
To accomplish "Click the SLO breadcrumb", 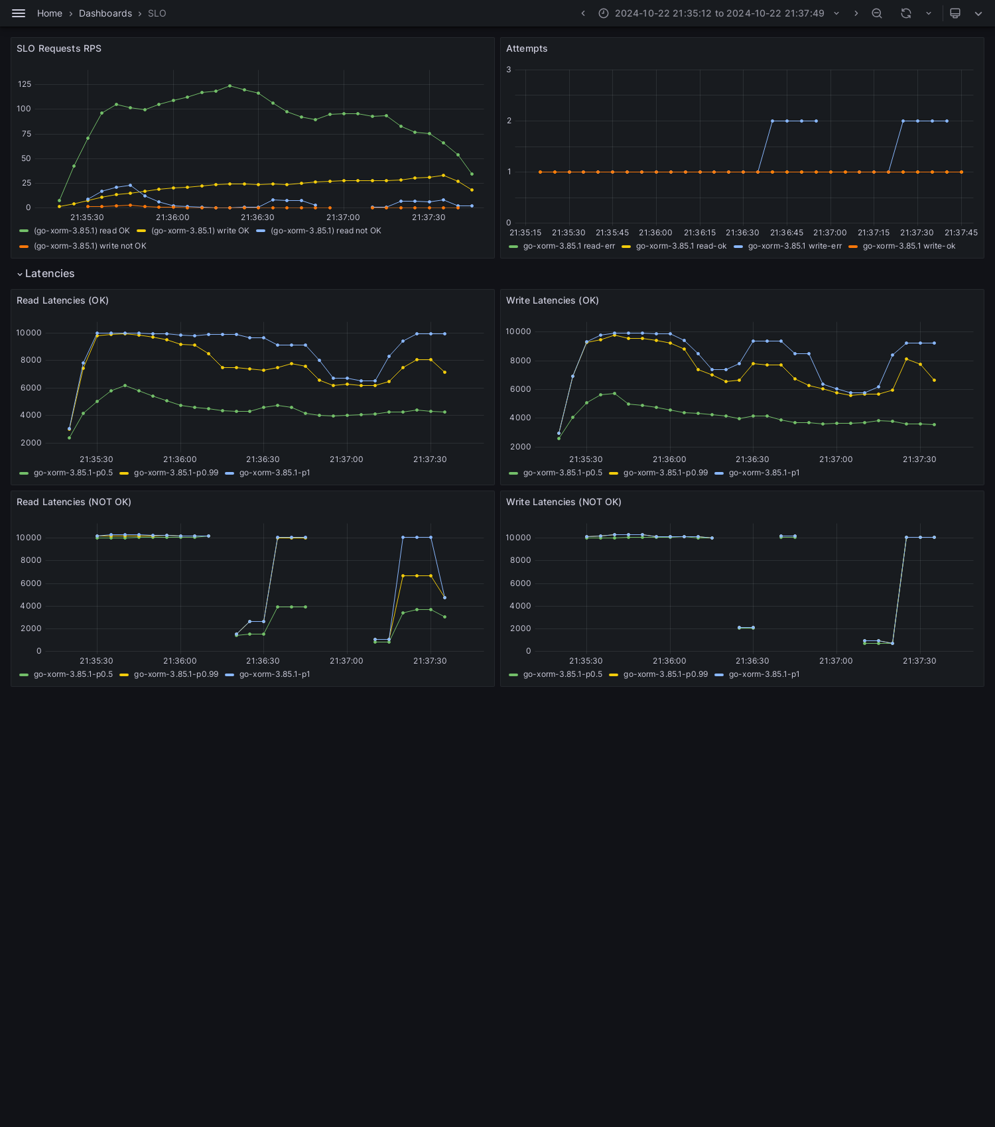I will 157,13.
